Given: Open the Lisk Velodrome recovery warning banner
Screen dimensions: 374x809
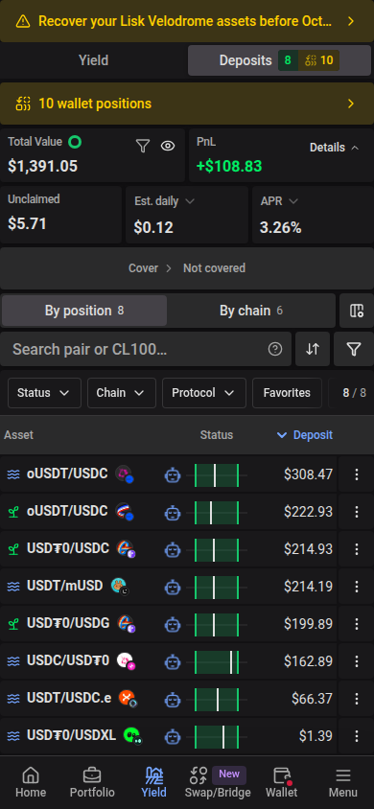Looking at the screenshot, I should tap(187, 21).
